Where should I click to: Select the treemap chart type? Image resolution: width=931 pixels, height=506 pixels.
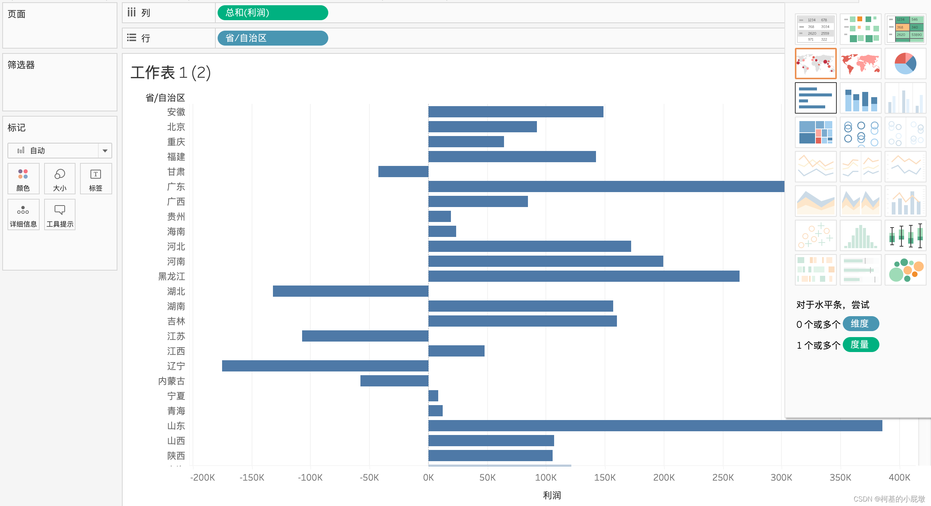815,132
